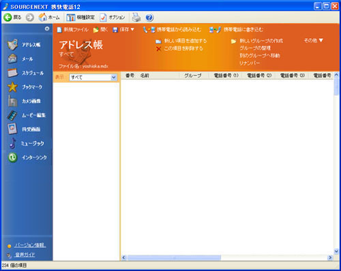This screenshot has width=341, height=271.
Task: Create a new group (新しいグループの作成)
Action: click(257, 41)
